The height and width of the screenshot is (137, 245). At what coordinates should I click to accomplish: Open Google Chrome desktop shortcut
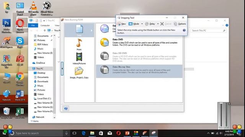20,79
